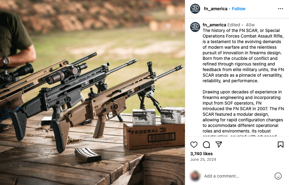Screen dimensions: 289x185
Task: Share post via paper plane icon
Action: 219,145
